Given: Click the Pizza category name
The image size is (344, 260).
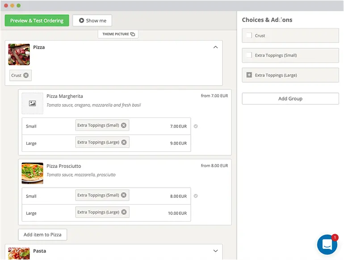Looking at the screenshot, I should point(39,47).
